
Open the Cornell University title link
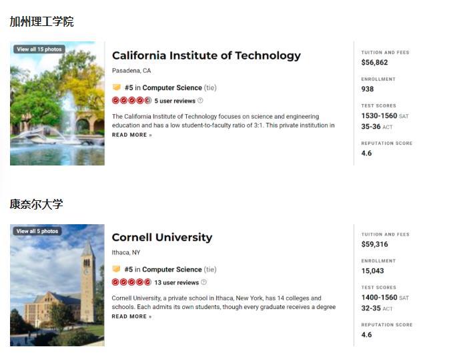[x=162, y=238]
